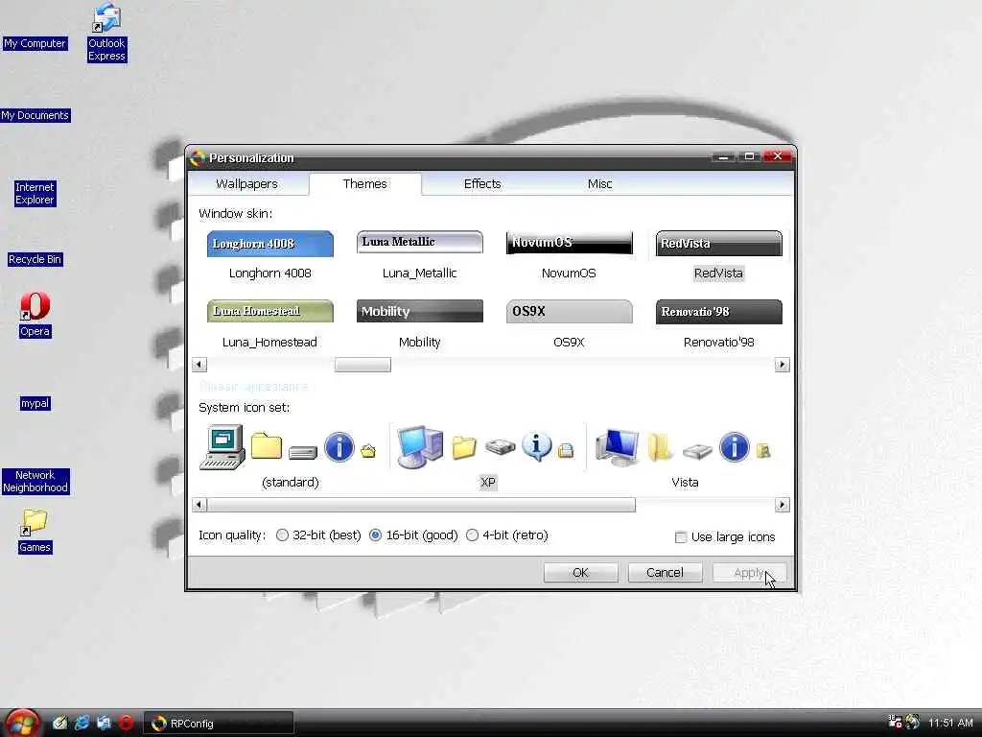Click the standard set info icon
The width and height of the screenshot is (982, 737).
click(x=339, y=447)
